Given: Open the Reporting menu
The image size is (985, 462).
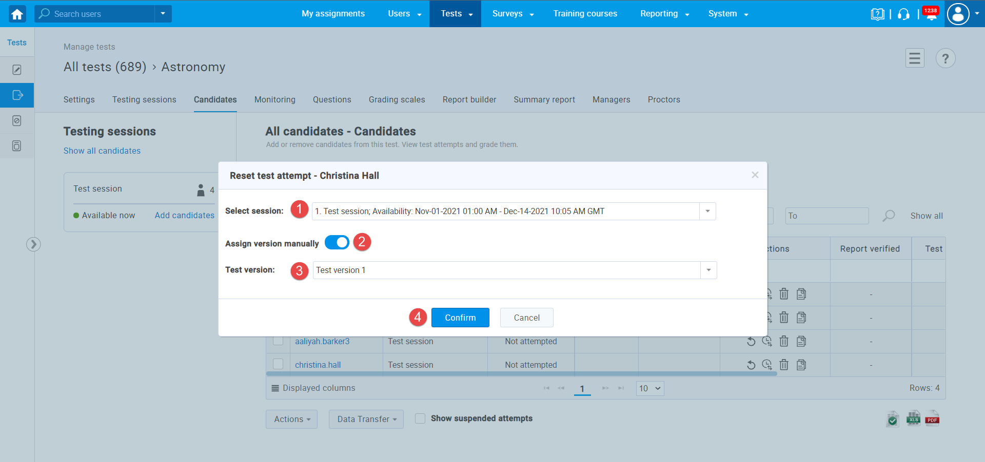Looking at the screenshot, I should [x=663, y=14].
